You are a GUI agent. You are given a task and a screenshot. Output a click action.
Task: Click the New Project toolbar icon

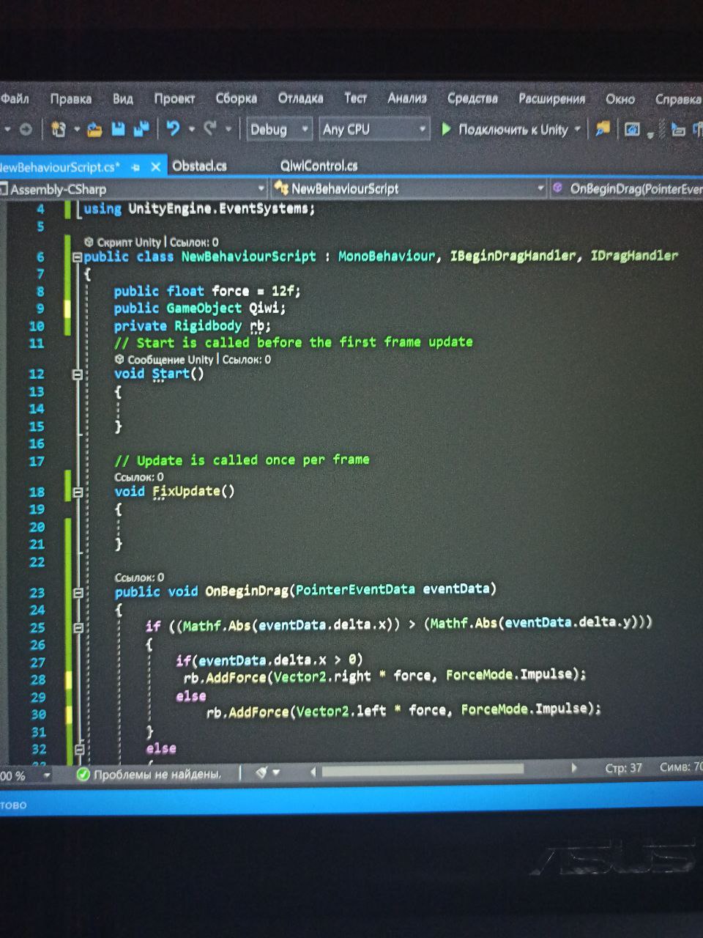(58, 130)
